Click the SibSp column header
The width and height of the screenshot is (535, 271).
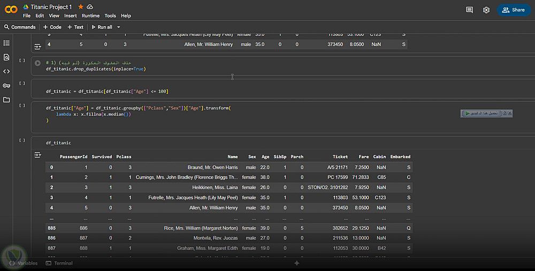(280, 157)
